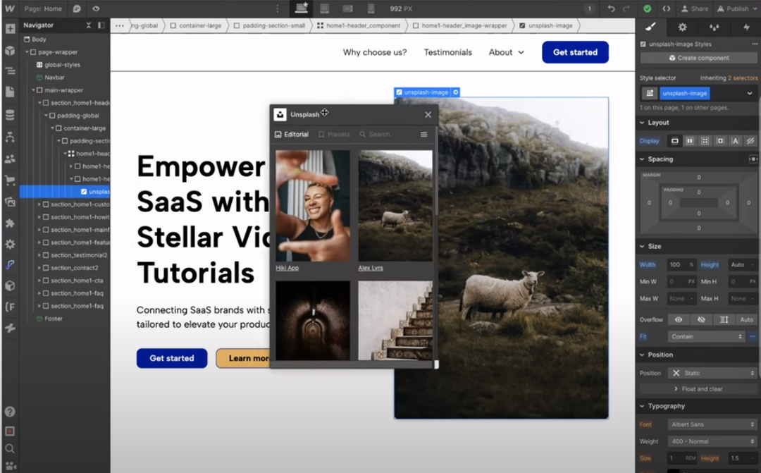Click the Create component button
Image resolution: width=761 pixels, height=473 pixels.
click(698, 58)
